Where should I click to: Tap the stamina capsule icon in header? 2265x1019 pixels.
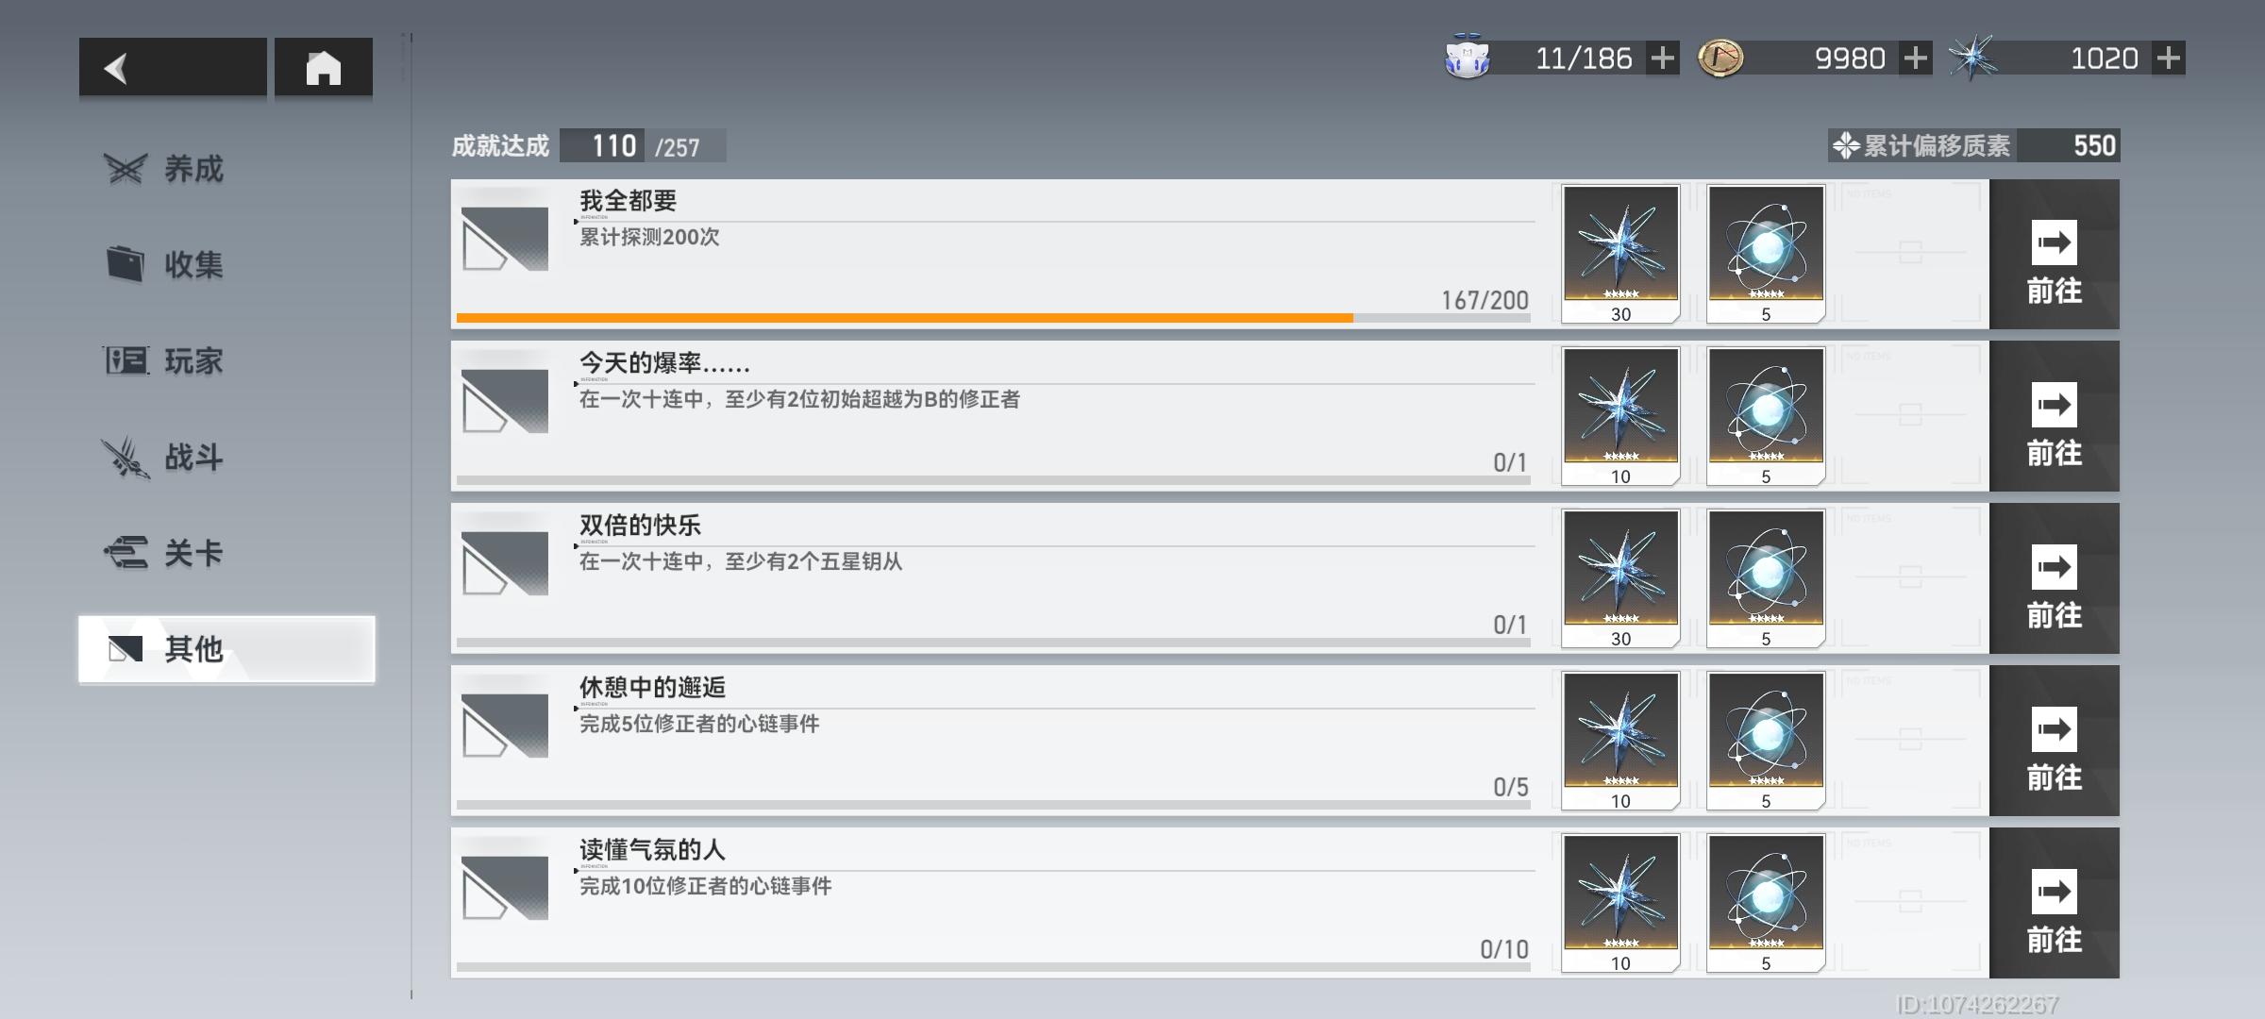click(1467, 58)
